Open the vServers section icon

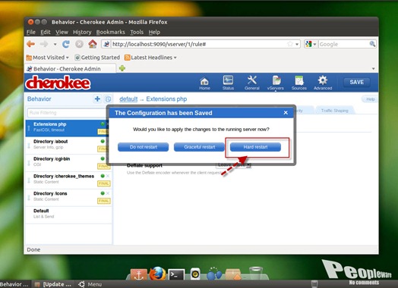[276, 83]
